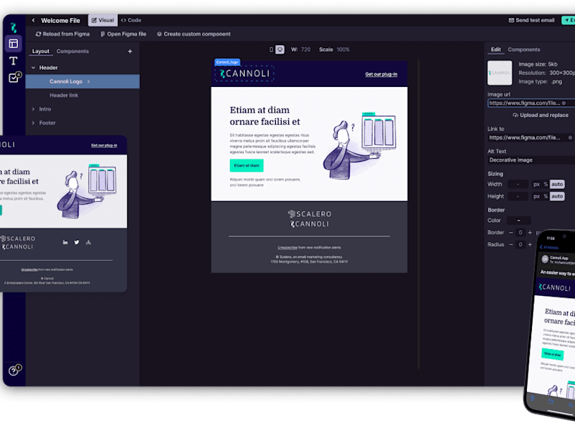Image resolution: width=575 pixels, height=431 pixels.
Task: Switch to the Visual tab
Action: (103, 20)
